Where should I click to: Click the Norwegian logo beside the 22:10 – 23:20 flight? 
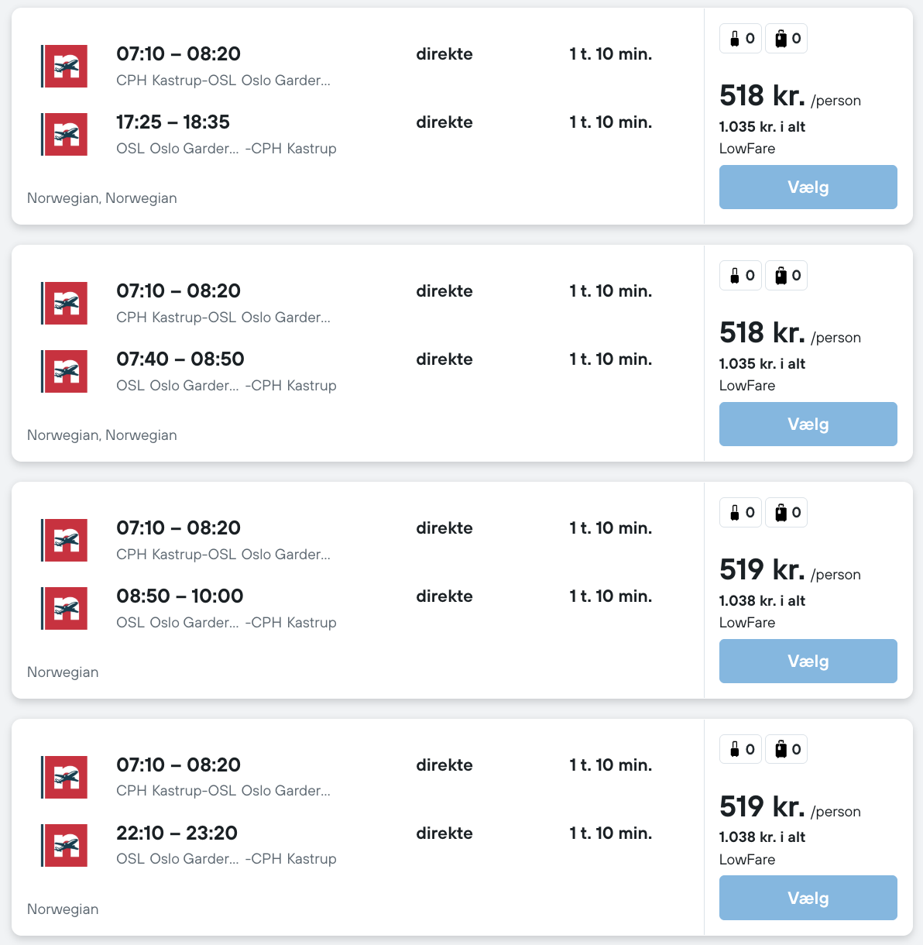pyautogui.click(x=65, y=845)
